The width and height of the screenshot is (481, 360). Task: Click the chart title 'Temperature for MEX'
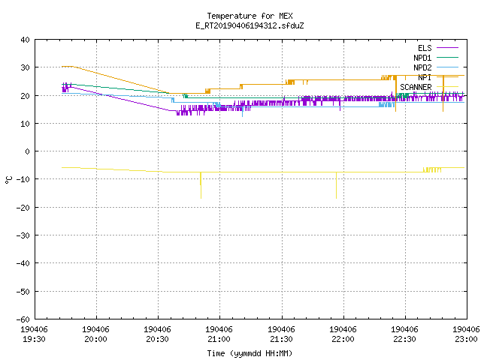click(250, 16)
